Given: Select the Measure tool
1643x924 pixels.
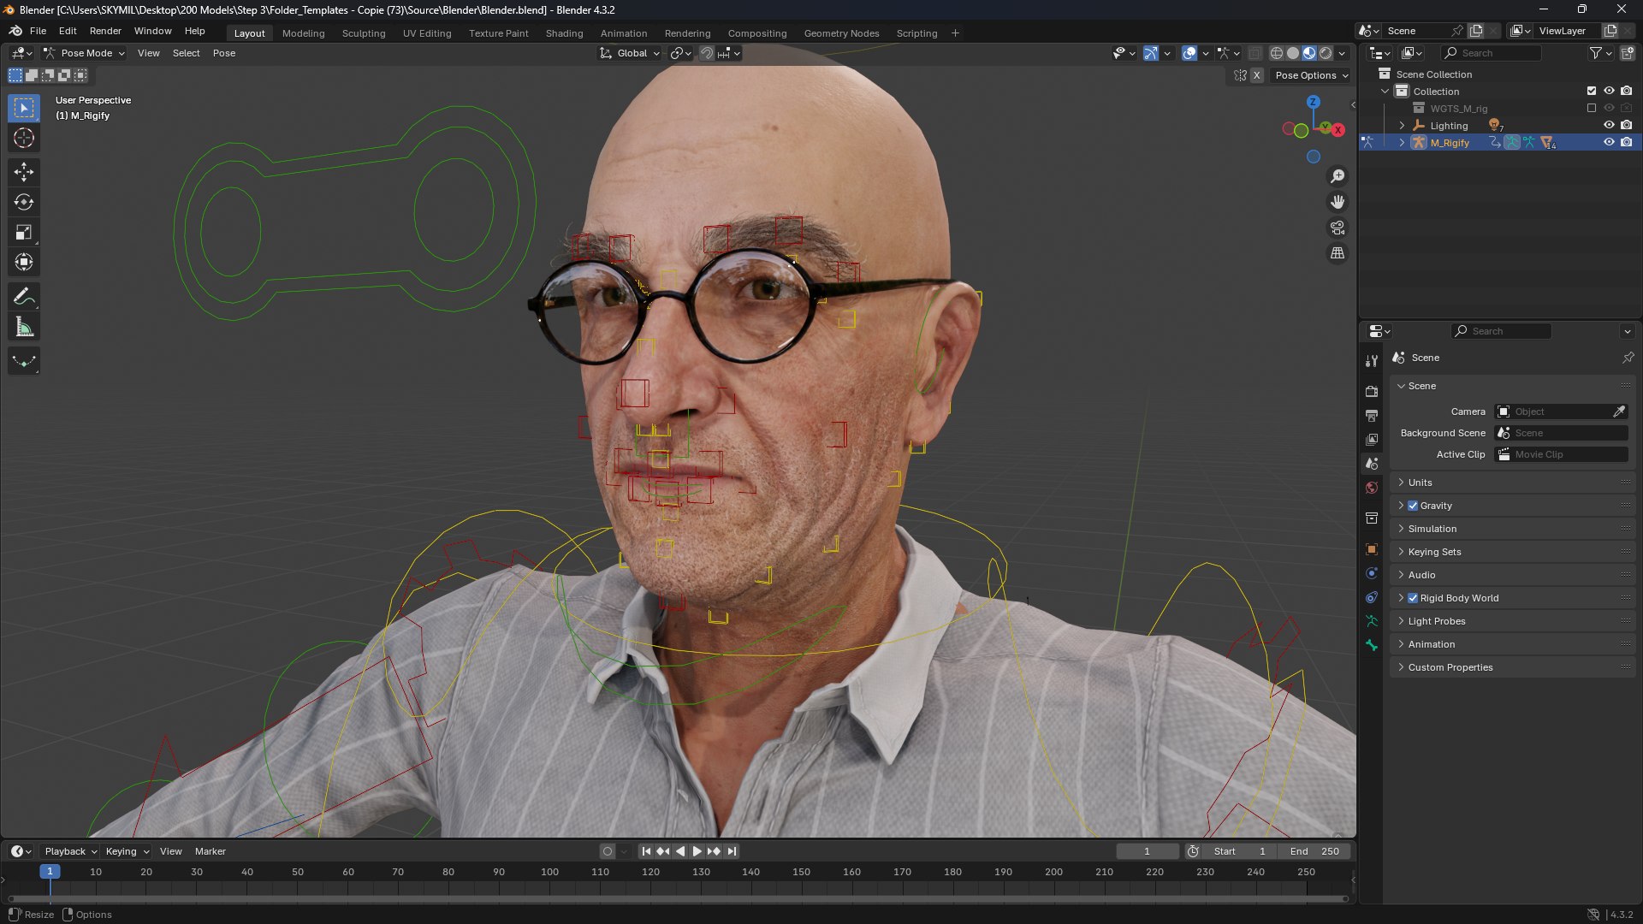Looking at the screenshot, I should (24, 327).
